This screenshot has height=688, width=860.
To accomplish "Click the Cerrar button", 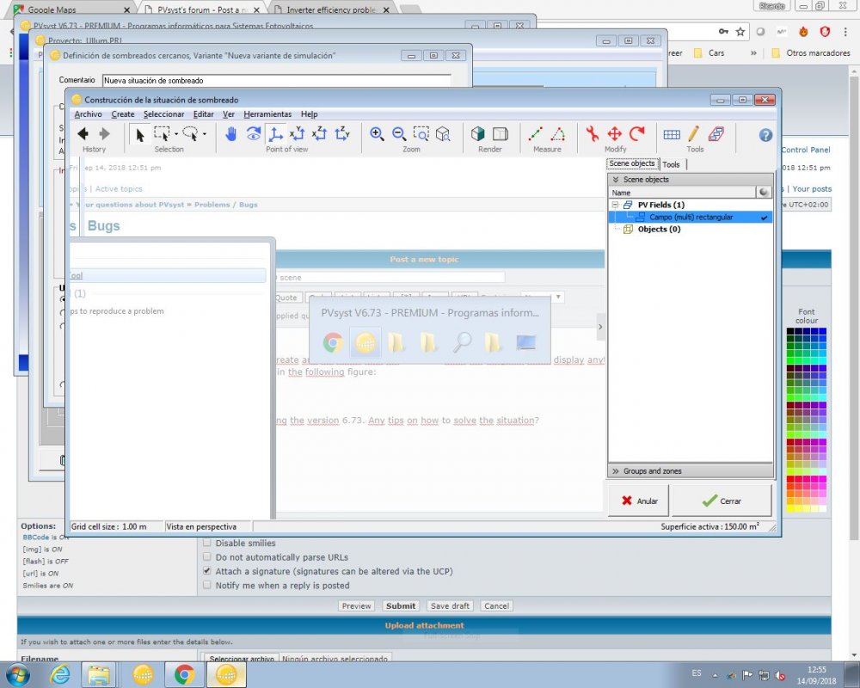I will point(722,501).
